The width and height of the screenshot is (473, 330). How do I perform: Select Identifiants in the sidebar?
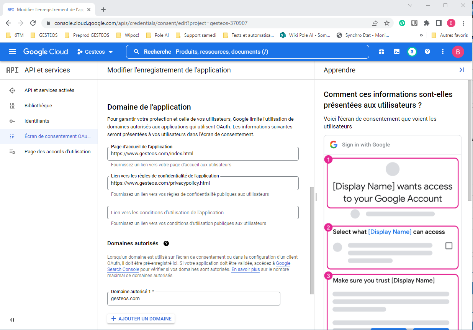click(x=37, y=121)
